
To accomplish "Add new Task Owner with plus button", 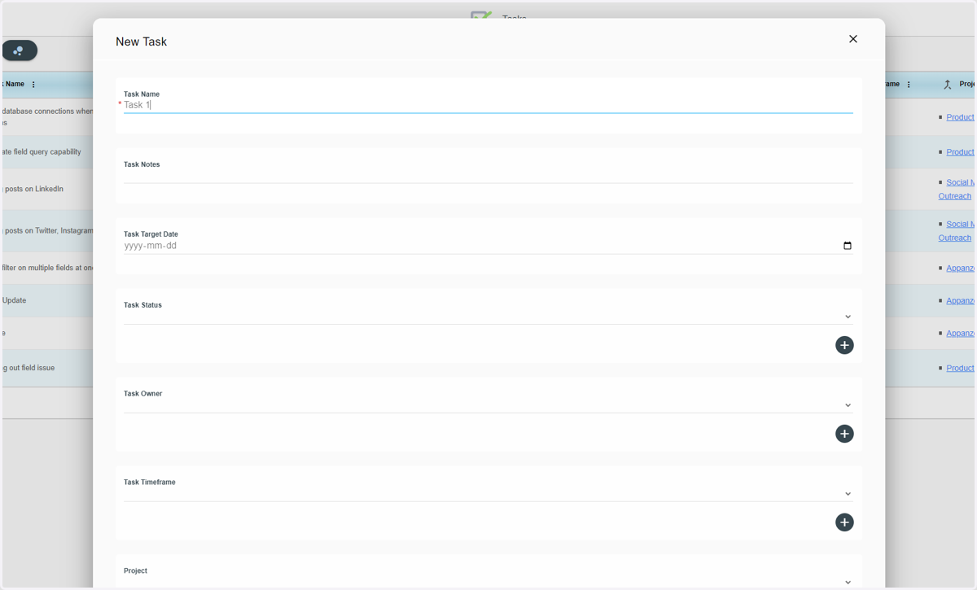I will pos(844,434).
